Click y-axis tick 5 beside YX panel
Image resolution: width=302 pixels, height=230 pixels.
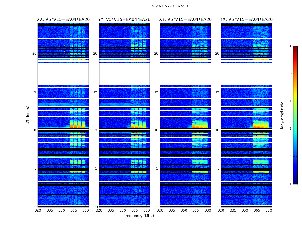pyautogui.click(x=218, y=168)
